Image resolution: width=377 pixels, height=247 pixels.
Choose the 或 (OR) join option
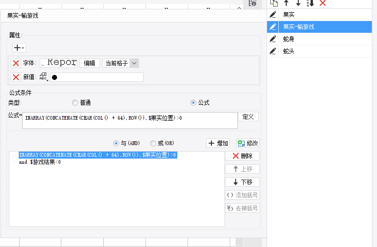tap(162, 143)
